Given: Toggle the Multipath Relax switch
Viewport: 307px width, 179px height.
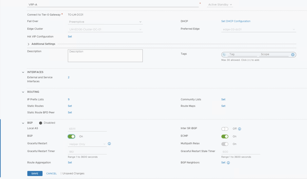Looking at the screenshot, I should click(x=225, y=144).
